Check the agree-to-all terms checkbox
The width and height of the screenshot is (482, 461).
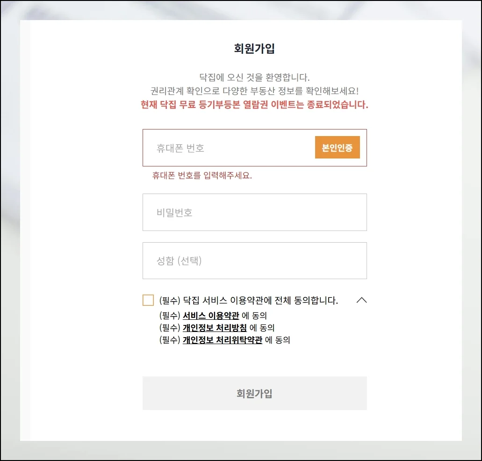tap(148, 300)
